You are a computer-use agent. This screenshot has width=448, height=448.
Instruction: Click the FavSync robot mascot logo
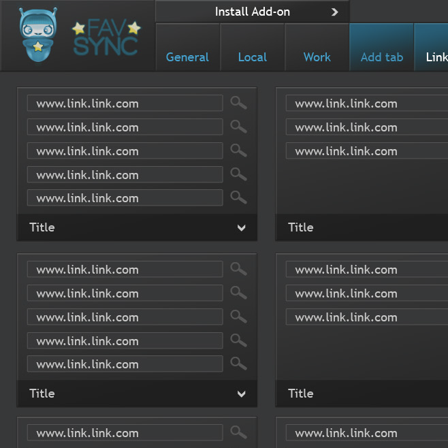(x=38, y=34)
